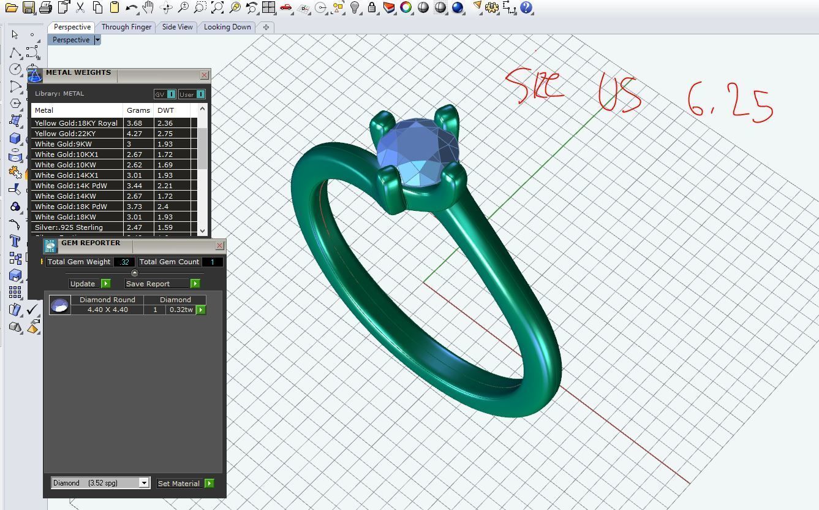Click the Total Gem Weight value field
Screen dimensions: 819x510
(124, 262)
